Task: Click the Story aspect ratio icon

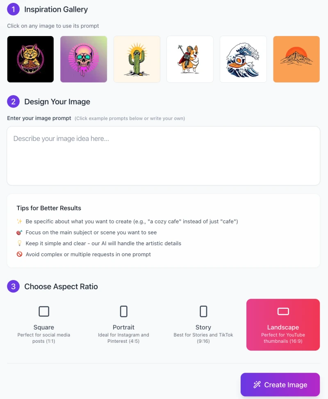Action: [x=203, y=311]
